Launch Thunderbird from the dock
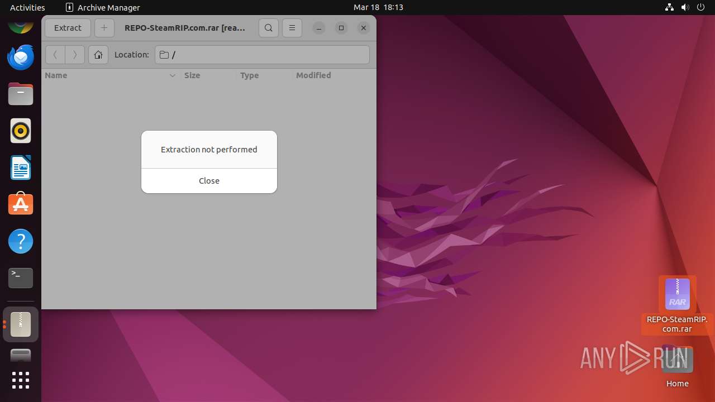Screen dimensions: 715x402 click(21, 57)
